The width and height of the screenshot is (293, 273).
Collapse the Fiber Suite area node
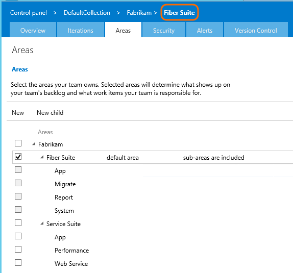[x=42, y=157]
